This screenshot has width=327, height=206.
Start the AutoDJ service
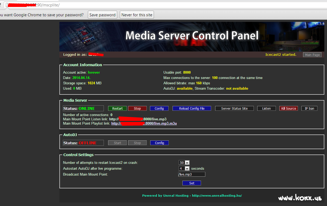click(x=117, y=143)
